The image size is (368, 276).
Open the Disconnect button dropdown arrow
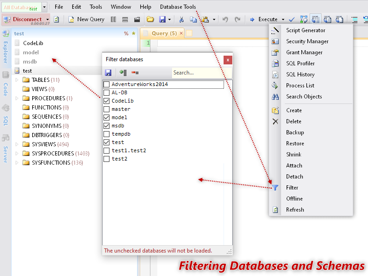48,19
